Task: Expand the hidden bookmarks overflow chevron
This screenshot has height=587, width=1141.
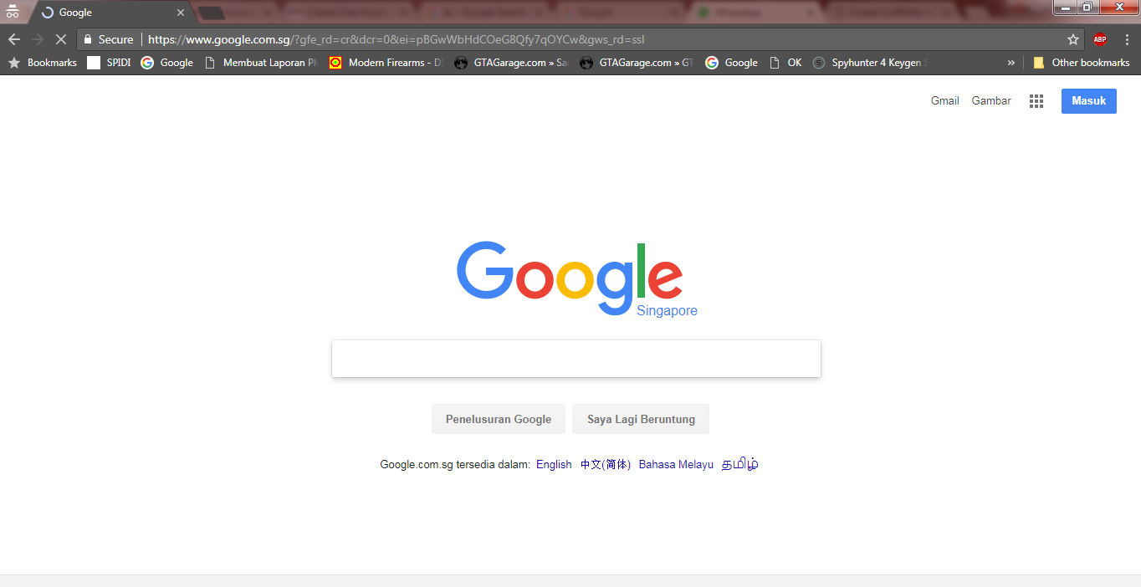Action: (1011, 63)
